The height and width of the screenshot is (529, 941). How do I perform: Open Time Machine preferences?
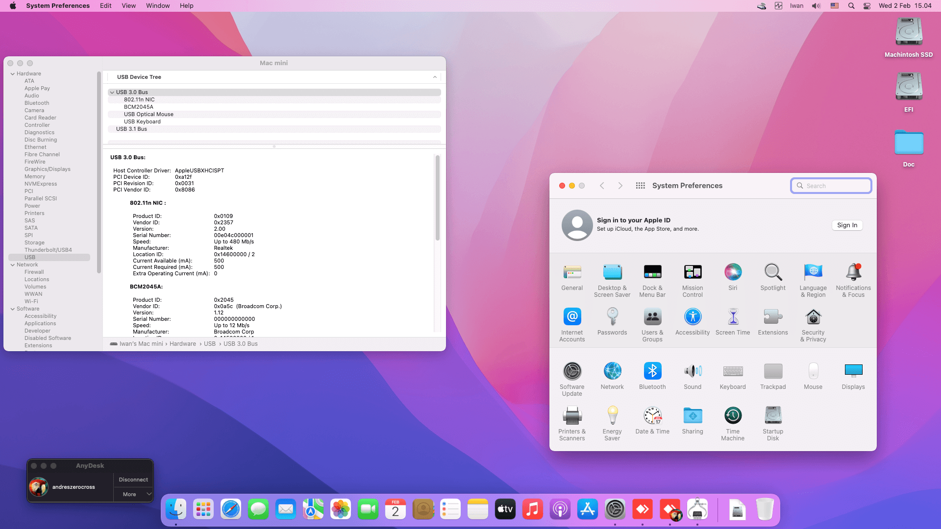pyautogui.click(x=733, y=416)
